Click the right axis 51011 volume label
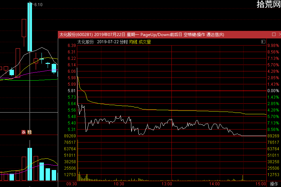Screen dimensions: 281x187 [x=273, y=155]
